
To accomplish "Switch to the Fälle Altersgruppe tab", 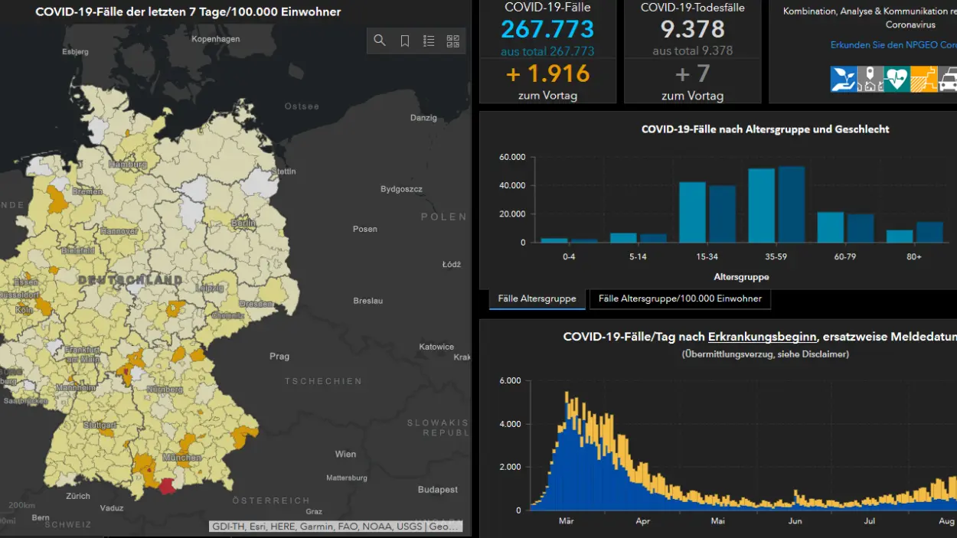I will [x=537, y=298].
